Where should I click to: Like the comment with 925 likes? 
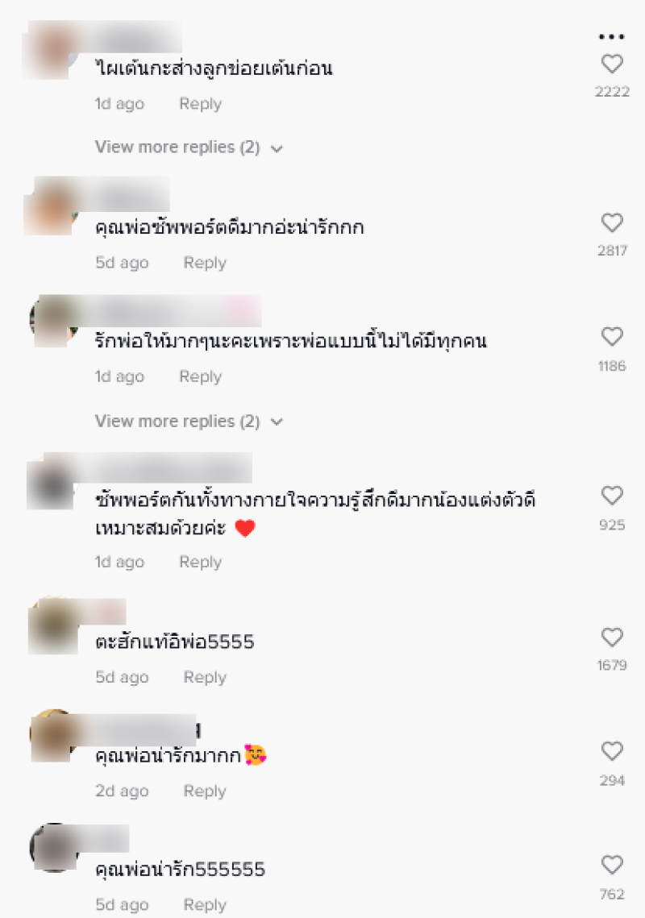tap(612, 496)
